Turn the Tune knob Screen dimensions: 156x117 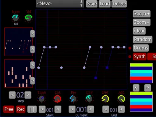click(x=41, y=99)
